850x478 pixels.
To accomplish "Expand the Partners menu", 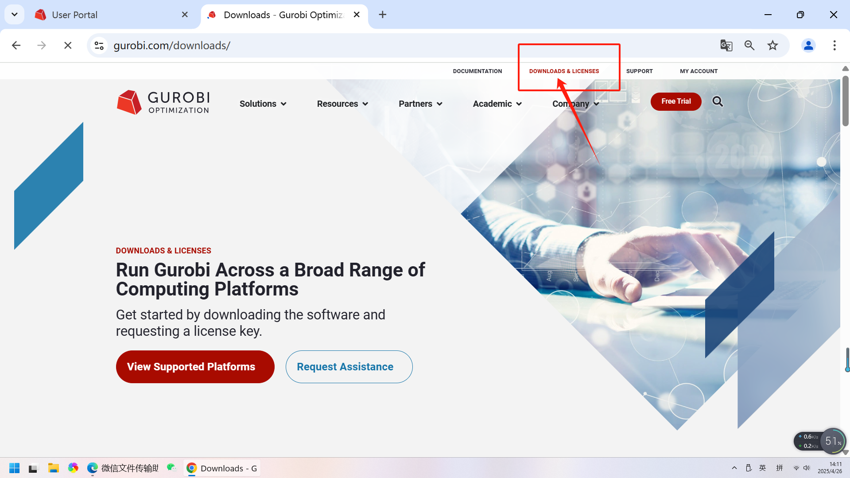I will coord(420,104).
